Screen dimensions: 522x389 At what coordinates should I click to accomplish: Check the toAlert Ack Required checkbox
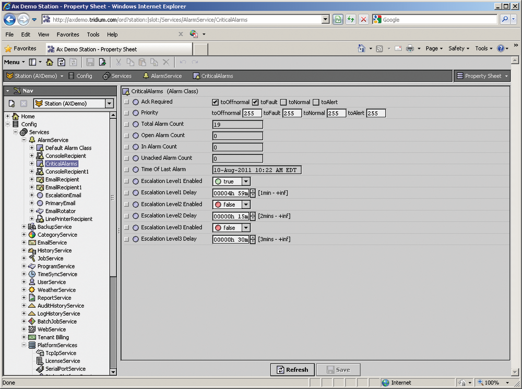pos(316,102)
